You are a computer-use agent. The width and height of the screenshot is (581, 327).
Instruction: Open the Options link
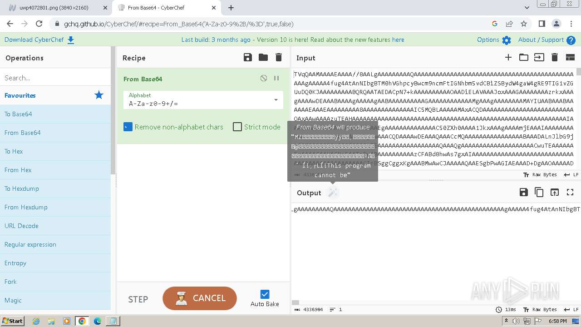488,40
